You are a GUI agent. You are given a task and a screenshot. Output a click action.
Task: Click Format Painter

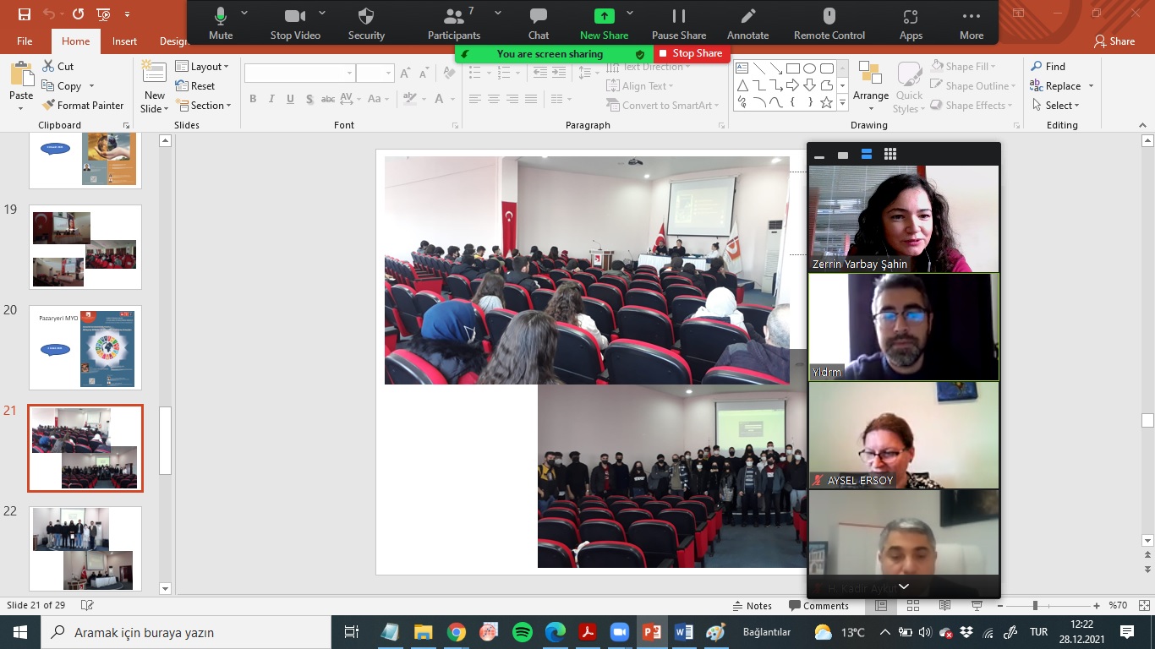coord(82,105)
